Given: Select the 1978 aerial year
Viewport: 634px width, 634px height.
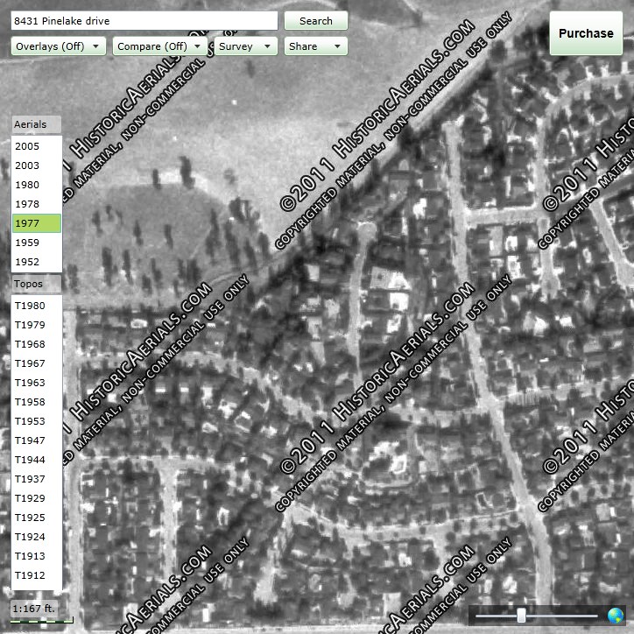Looking at the screenshot, I should point(37,204).
